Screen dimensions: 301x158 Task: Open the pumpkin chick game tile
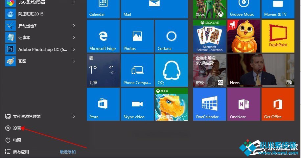click(243, 36)
